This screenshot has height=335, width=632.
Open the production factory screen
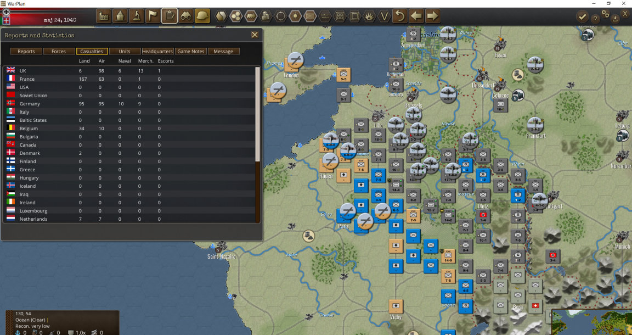(104, 16)
